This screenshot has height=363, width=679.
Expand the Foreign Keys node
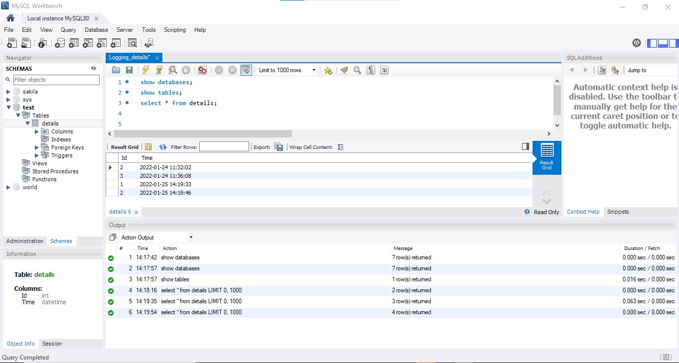pos(37,147)
